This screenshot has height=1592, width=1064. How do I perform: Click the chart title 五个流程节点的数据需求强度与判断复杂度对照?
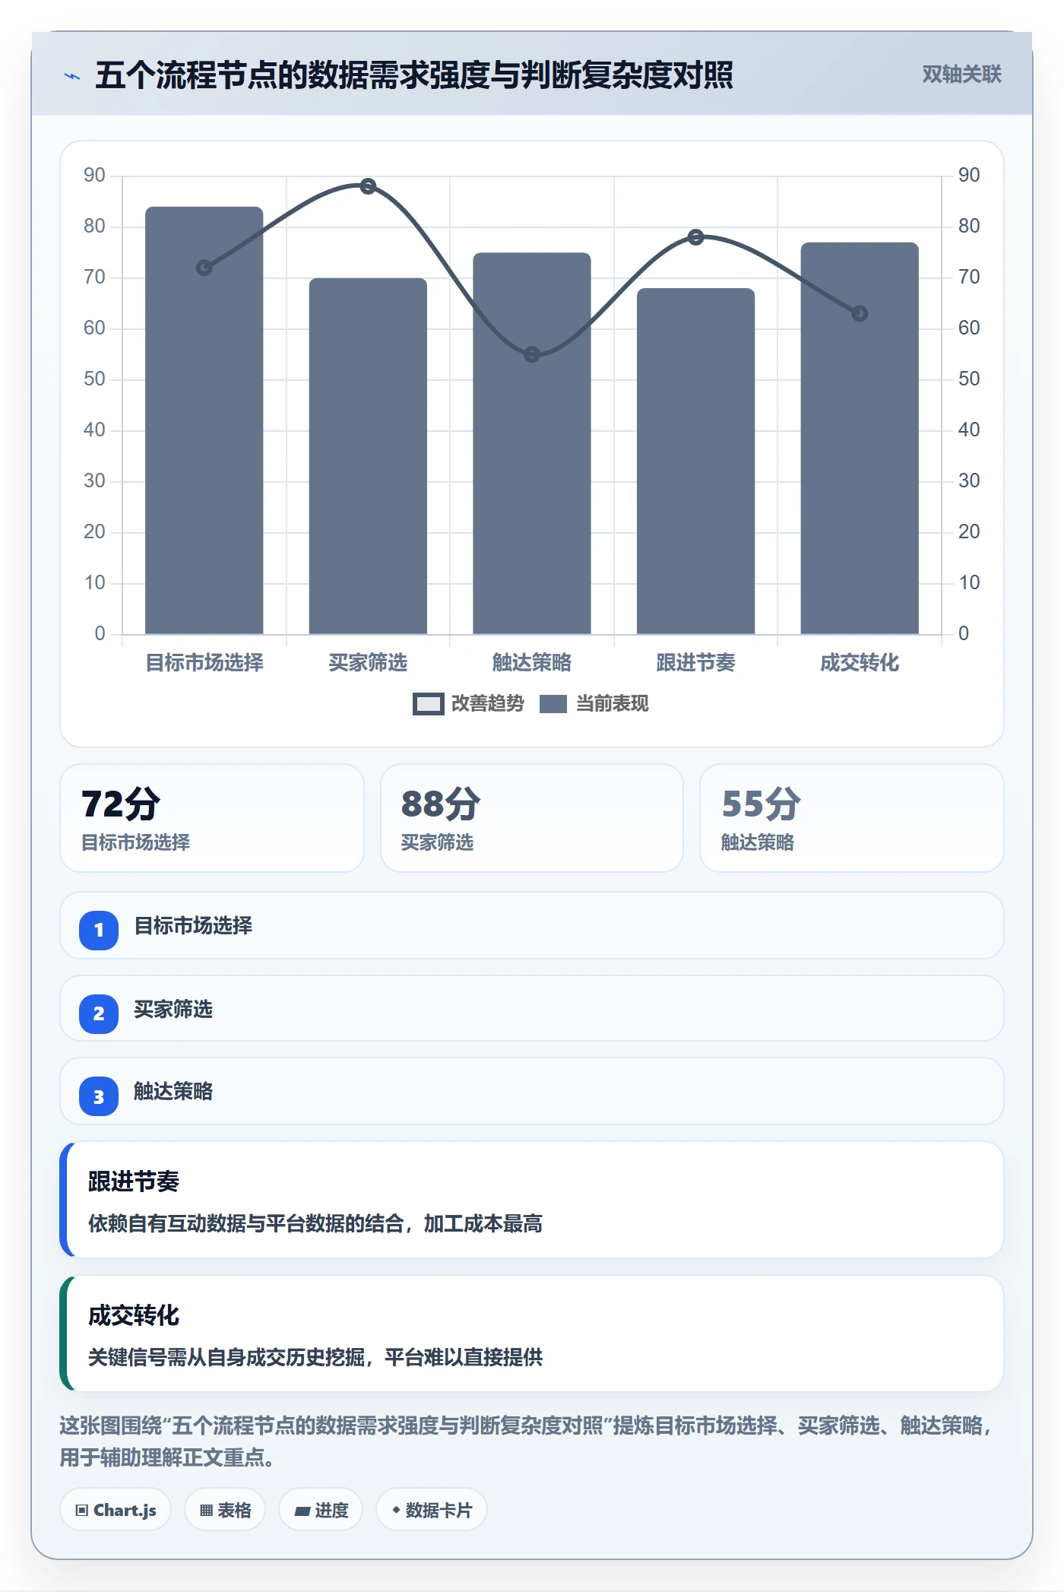(414, 75)
